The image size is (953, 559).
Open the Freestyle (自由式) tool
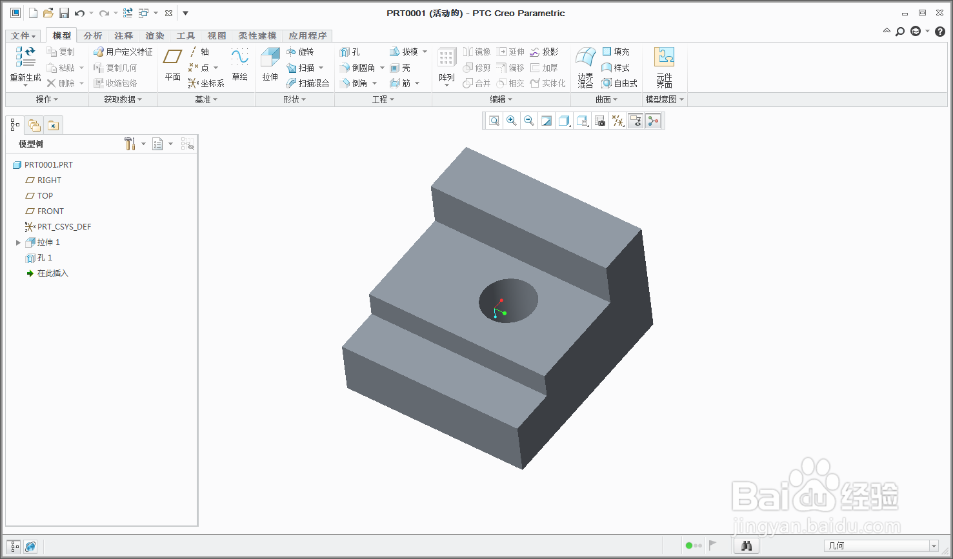coord(619,83)
